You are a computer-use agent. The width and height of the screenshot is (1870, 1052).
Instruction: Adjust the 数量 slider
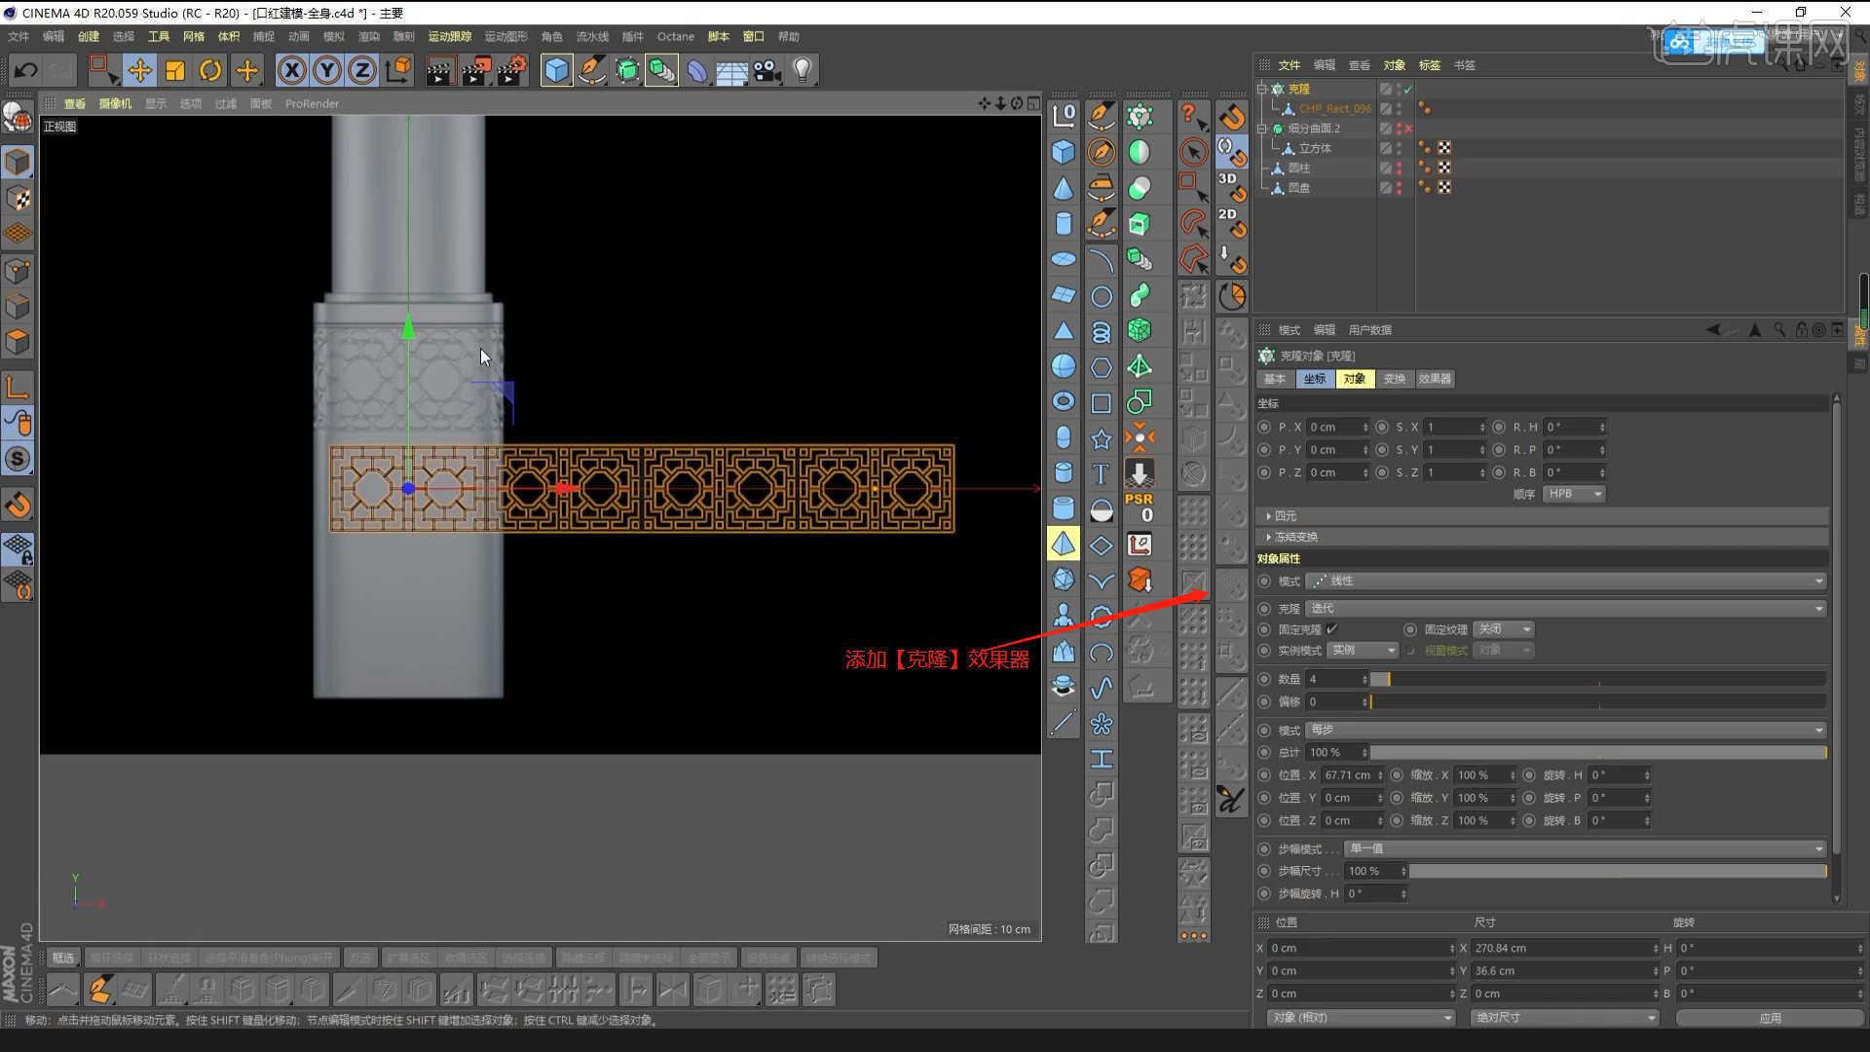click(1597, 679)
